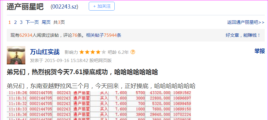
Task: Click the influence star rating
Action: 93,52
